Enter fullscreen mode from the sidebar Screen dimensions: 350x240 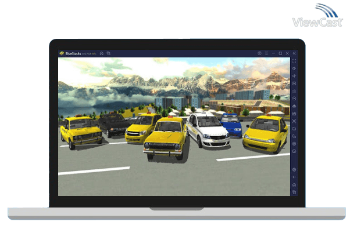pos(294,61)
